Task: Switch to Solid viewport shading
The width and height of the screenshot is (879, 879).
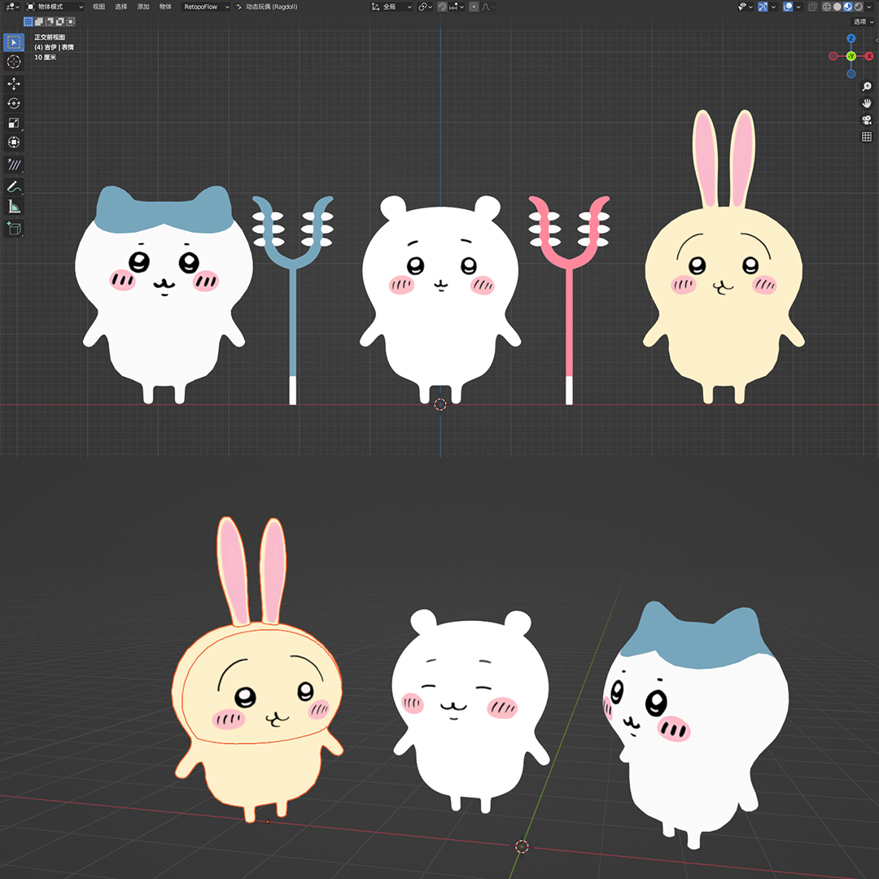Action: [837, 7]
